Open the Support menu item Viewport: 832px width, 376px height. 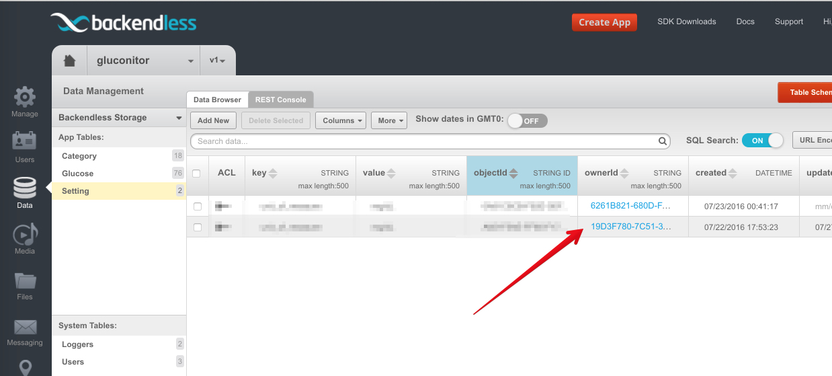point(789,22)
